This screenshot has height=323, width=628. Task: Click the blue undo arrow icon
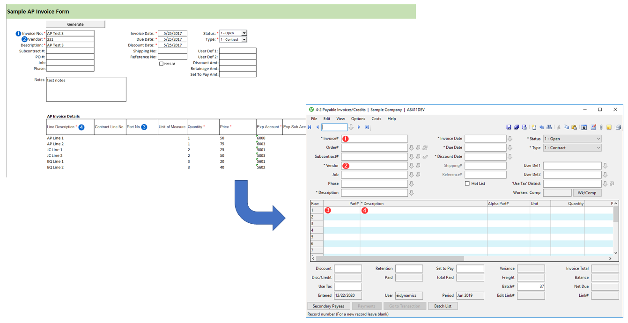(x=541, y=127)
